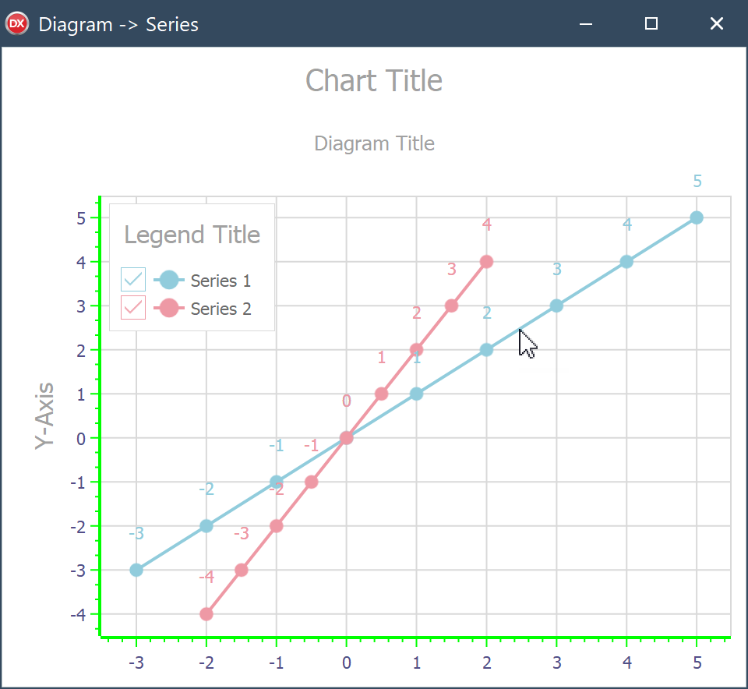The height and width of the screenshot is (689, 748).
Task: Click the Series 1 blue legend marker
Action: pos(169,280)
